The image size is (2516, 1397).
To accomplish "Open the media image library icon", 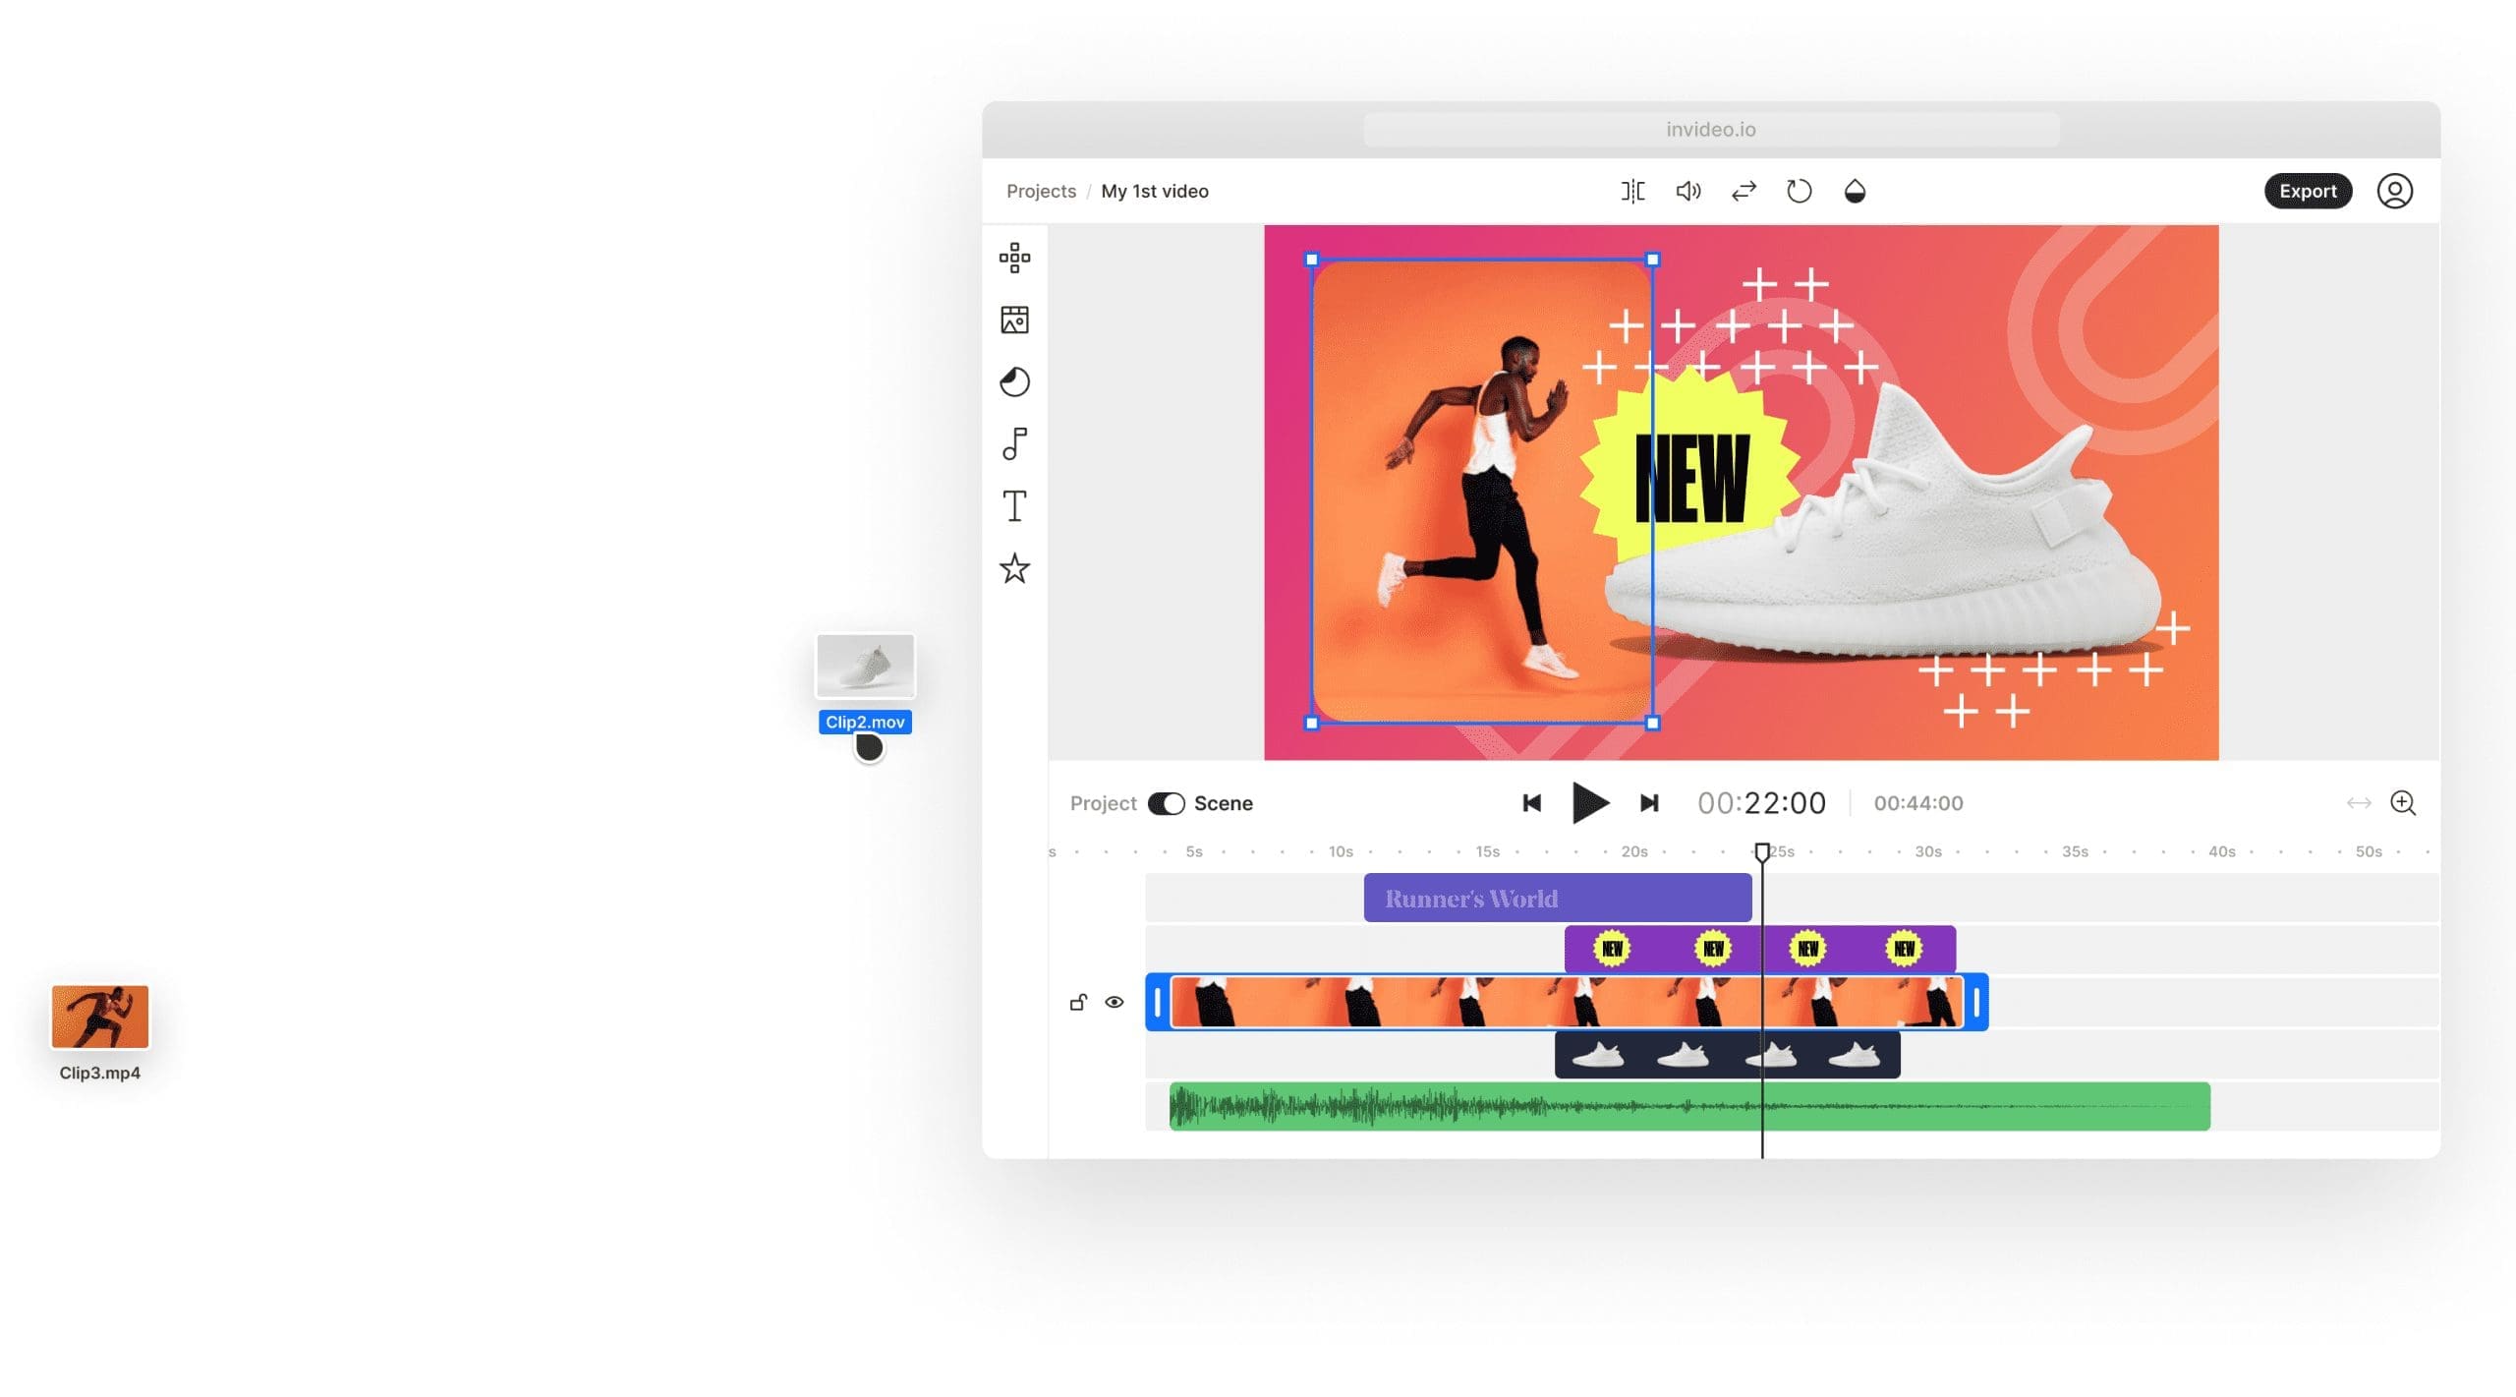I will point(1014,320).
